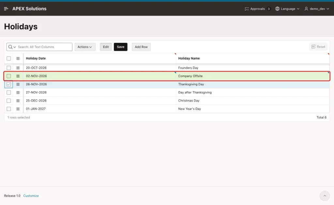
Task: Click the 20-OCT-2026 date cell
Action: coord(100,68)
